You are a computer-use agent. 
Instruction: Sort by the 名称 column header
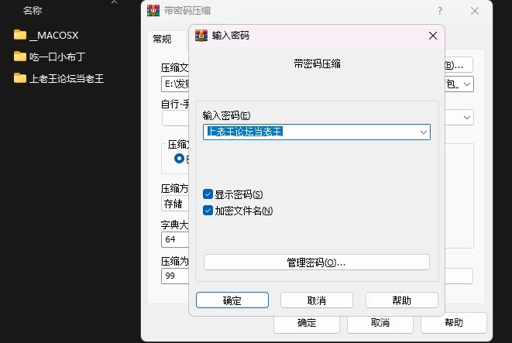coord(33,11)
